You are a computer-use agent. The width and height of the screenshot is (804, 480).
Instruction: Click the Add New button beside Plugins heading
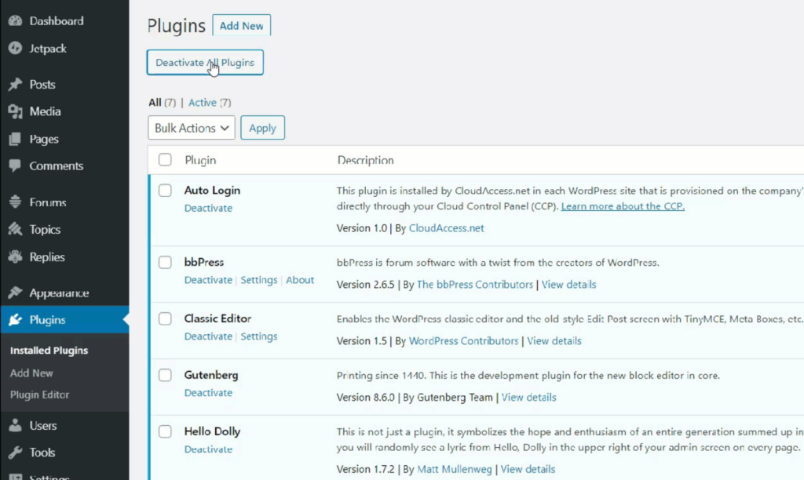(x=242, y=26)
